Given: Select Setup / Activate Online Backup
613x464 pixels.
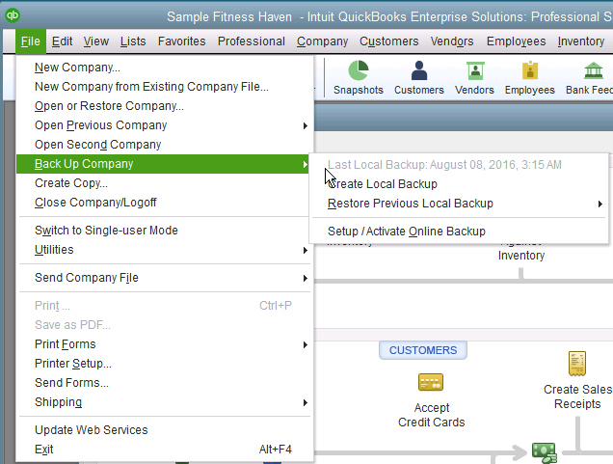Looking at the screenshot, I should coord(459,232).
